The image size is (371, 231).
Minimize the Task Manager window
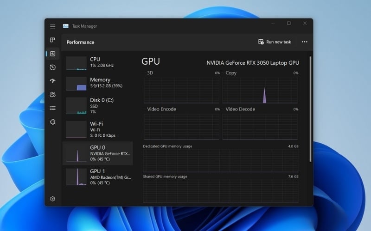point(273,23)
